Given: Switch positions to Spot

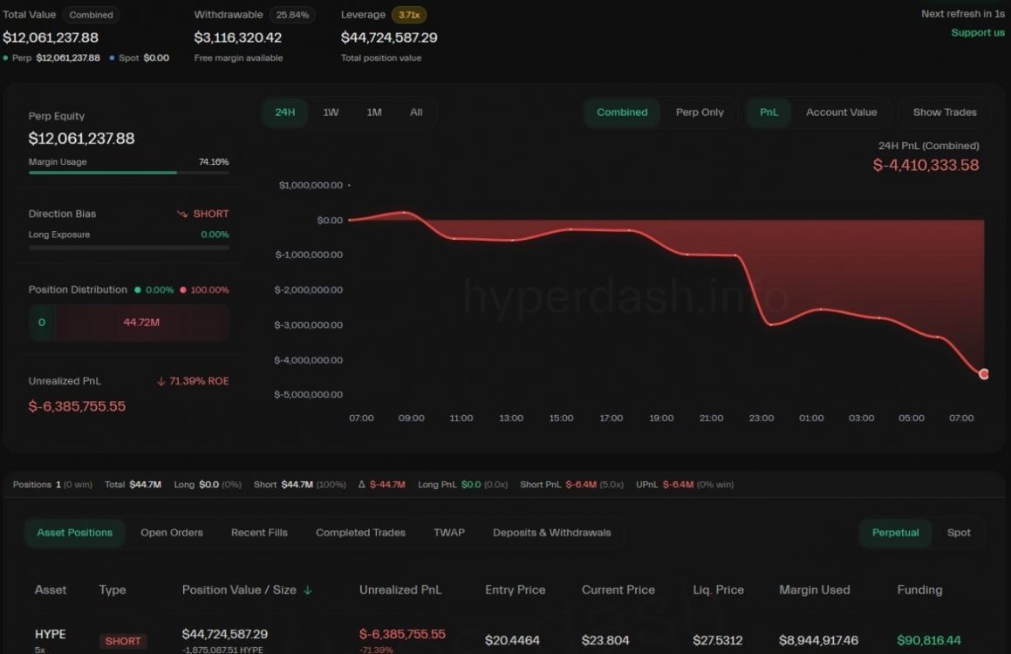Looking at the screenshot, I should [959, 533].
